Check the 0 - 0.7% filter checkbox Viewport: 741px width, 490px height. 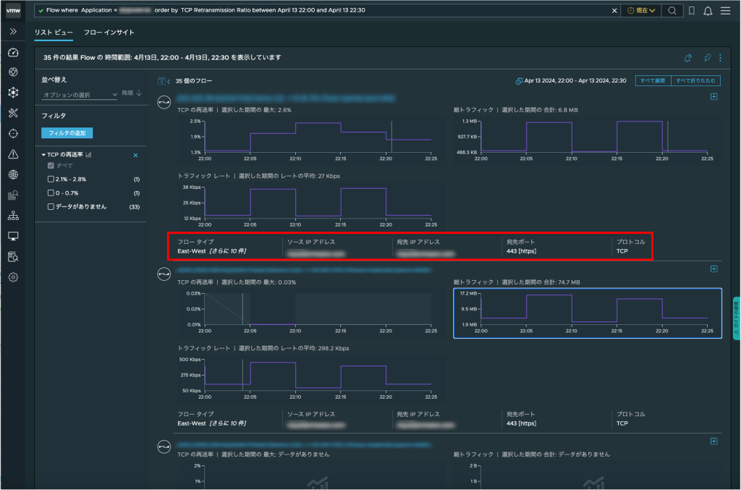coord(51,193)
